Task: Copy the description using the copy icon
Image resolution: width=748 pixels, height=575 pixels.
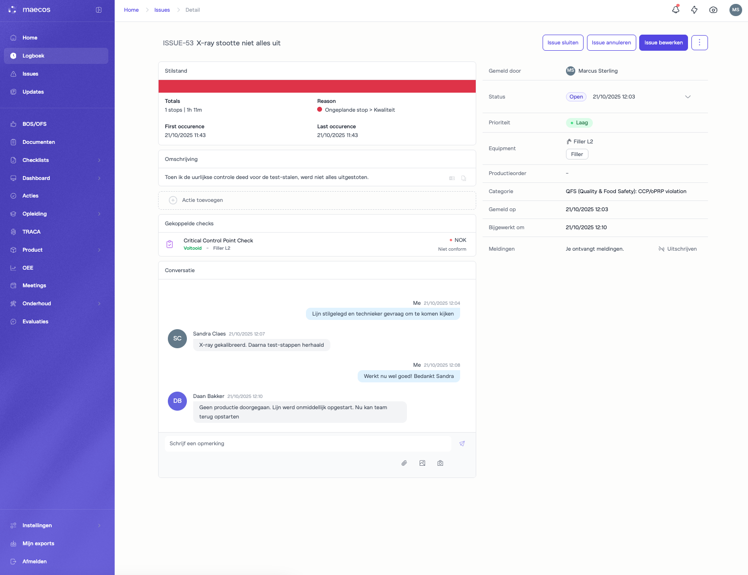Action: click(x=464, y=178)
